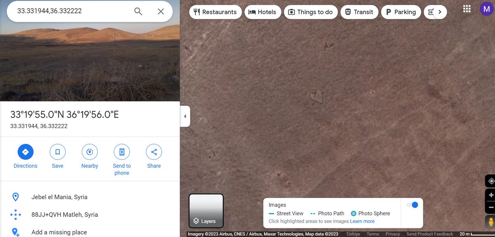Screen dimensions: 495x237
Task: Show more category chips arrow
Action: pos(440,12)
